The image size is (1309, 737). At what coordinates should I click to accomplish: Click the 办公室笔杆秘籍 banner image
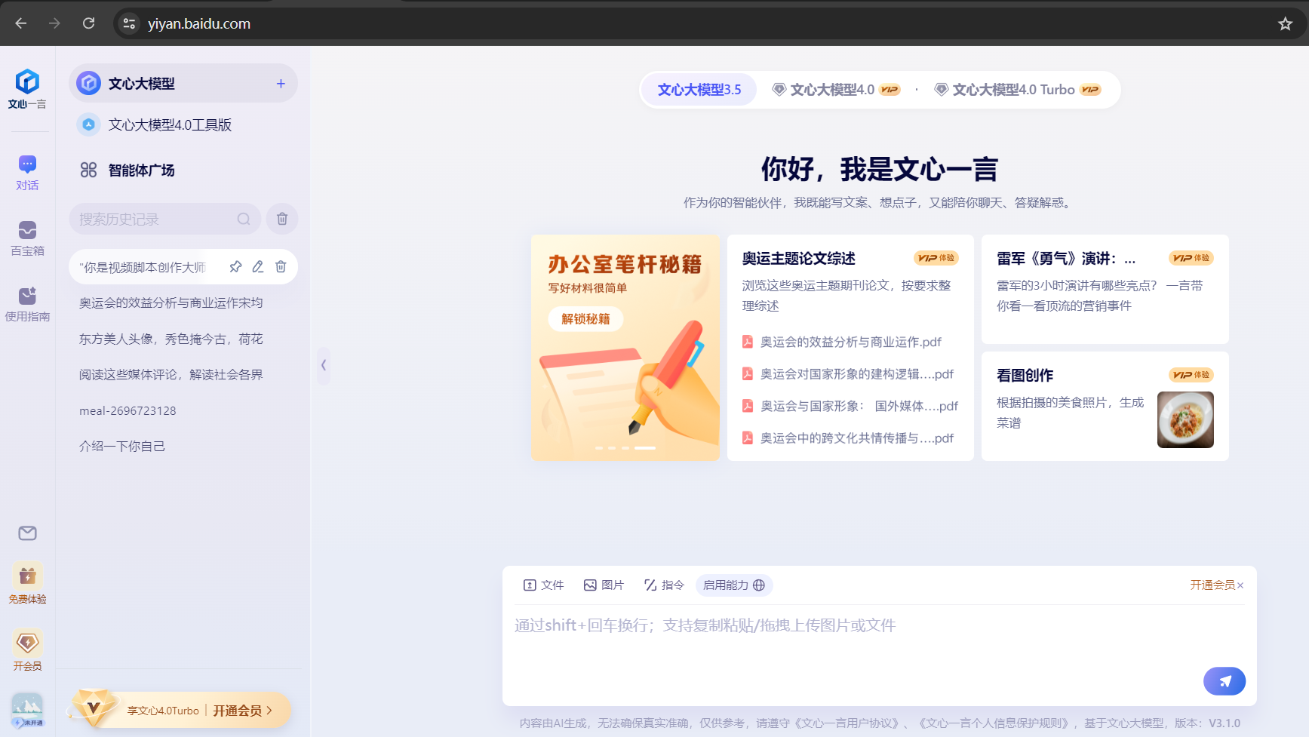[625, 348]
